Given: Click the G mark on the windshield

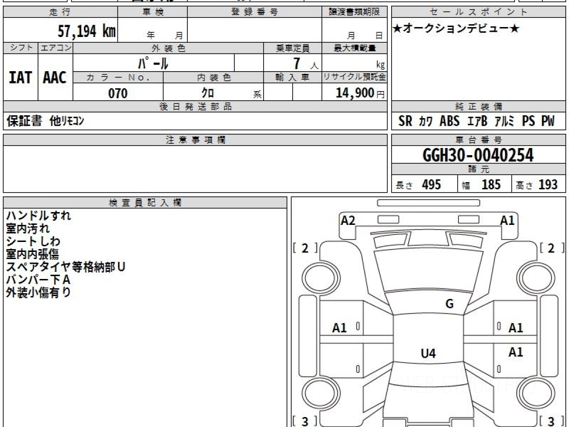Looking at the screenshot, I should (x=450, y=304).
